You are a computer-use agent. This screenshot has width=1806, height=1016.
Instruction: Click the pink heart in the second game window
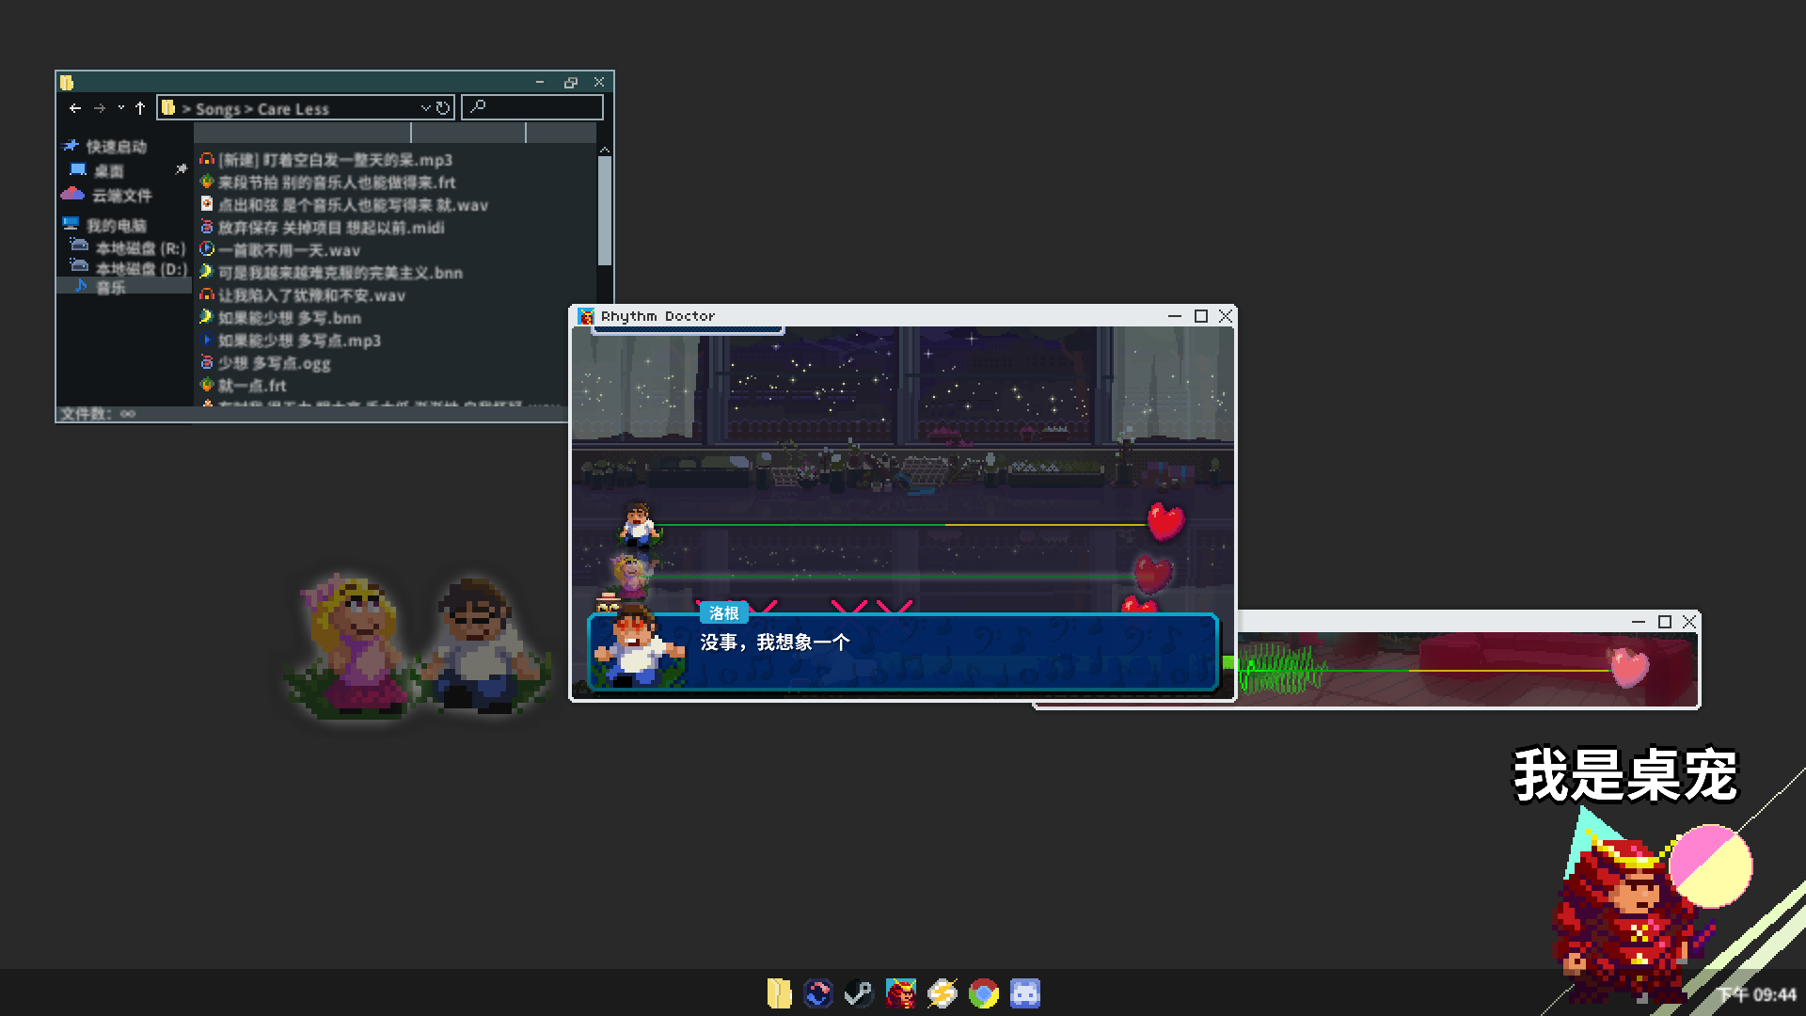1629,667
